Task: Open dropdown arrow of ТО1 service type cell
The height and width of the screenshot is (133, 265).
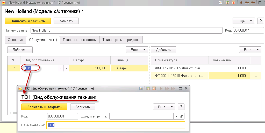Action: (61, 68)
